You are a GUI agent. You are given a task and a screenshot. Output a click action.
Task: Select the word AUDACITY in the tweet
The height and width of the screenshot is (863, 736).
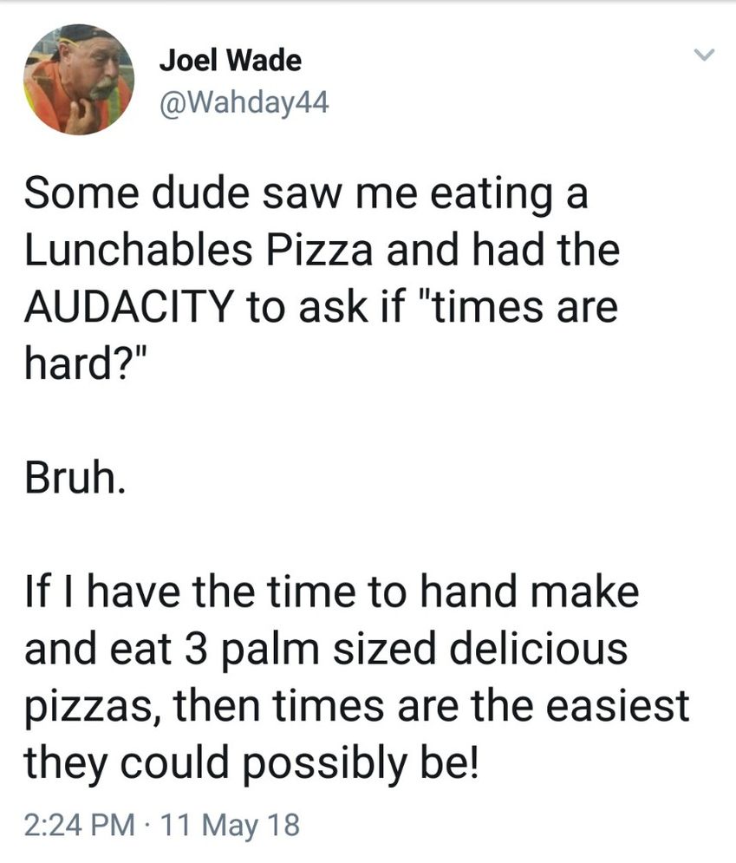129,306
